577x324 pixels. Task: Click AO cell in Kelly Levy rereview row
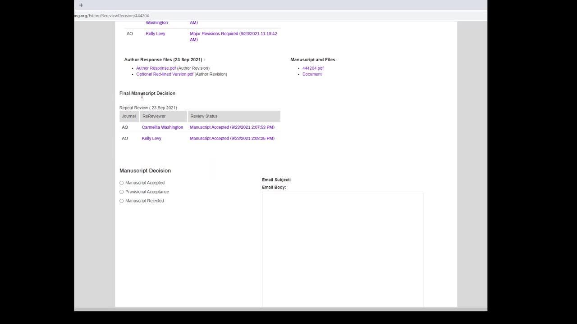[x=125, y=139]
